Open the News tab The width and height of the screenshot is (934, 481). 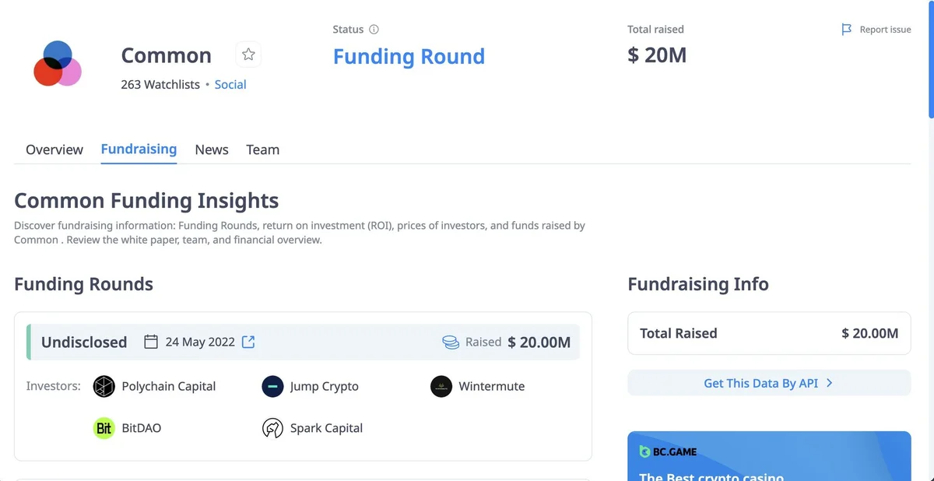pyautogui.click(x=212, y=149)
